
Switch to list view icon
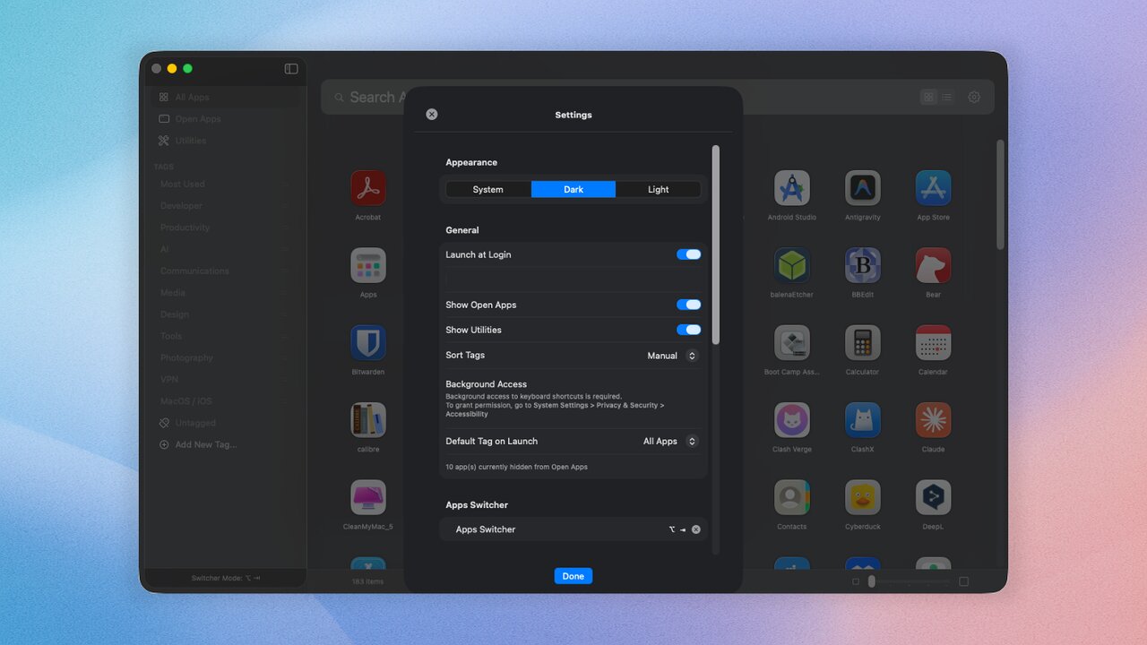946,97
